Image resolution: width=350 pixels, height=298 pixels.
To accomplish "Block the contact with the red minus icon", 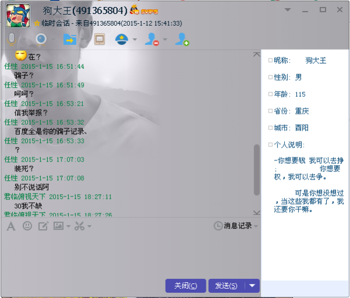I will tap(152, 39).
